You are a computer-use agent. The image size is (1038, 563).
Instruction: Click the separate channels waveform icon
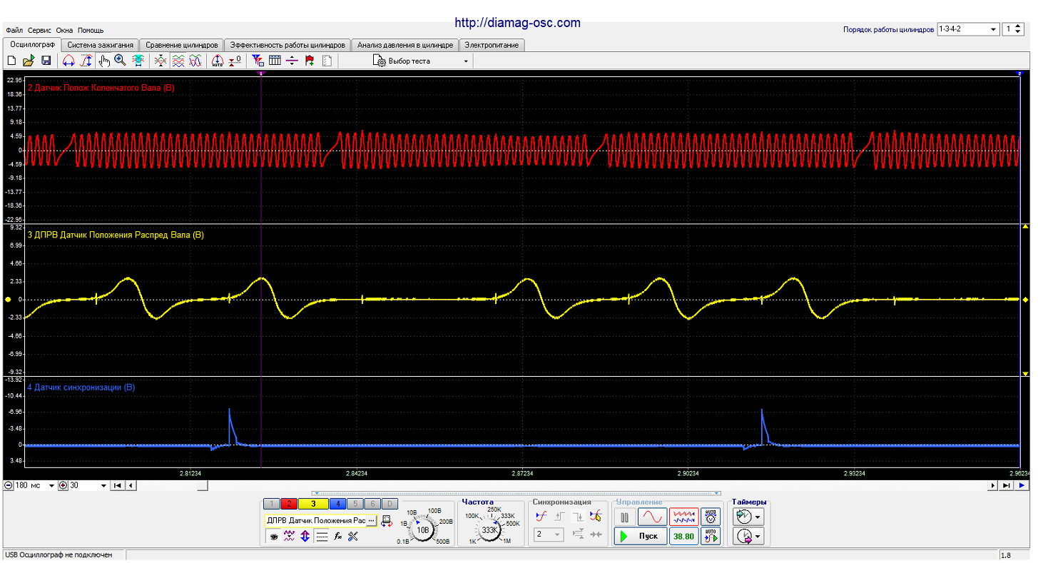(178, 61)
